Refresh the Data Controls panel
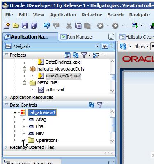154x164 pixels. [x=92, y=105]
